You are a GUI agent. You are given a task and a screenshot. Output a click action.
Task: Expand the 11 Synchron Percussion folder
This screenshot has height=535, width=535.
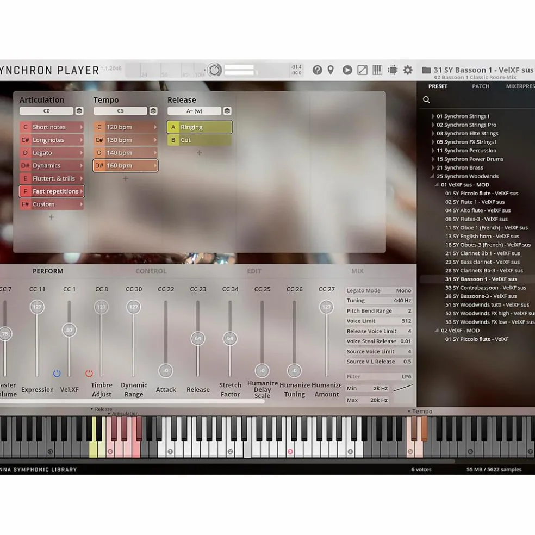433,151
